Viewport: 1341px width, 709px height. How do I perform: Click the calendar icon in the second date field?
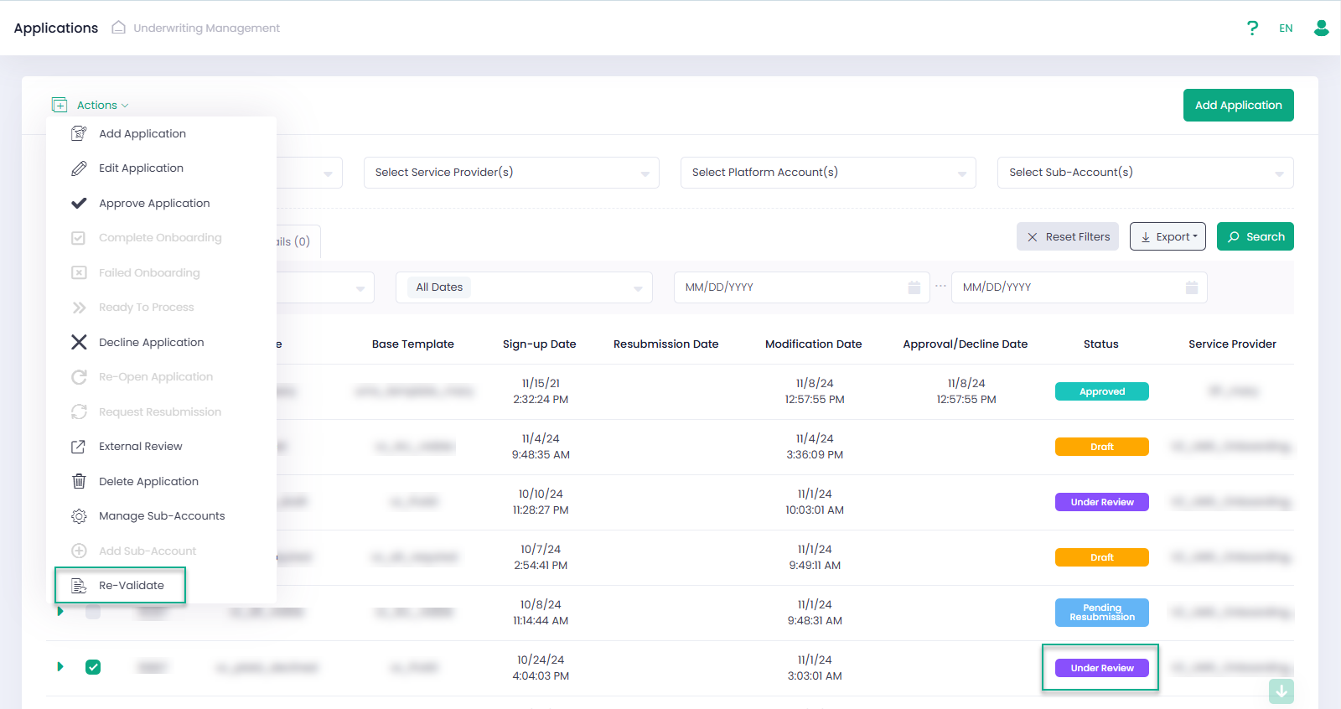tap(1191, 287)
